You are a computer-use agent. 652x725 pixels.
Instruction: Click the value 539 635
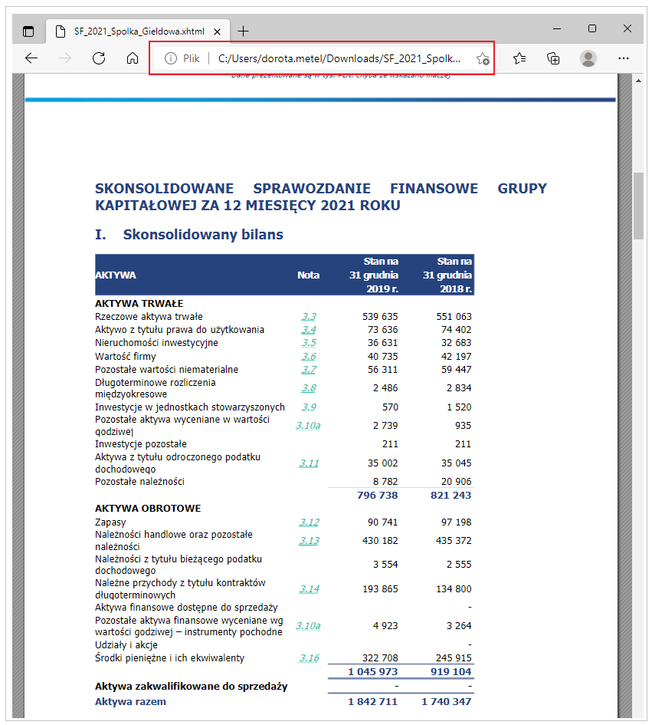click(380, 317)
